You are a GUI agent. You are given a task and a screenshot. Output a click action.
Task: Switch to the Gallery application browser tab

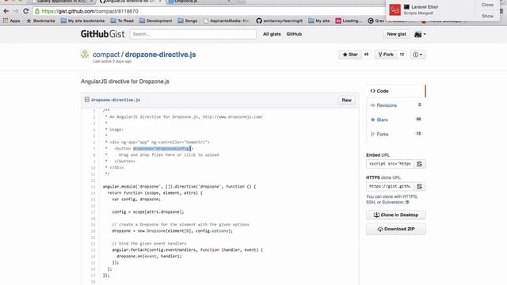click(x=63, y=2)
